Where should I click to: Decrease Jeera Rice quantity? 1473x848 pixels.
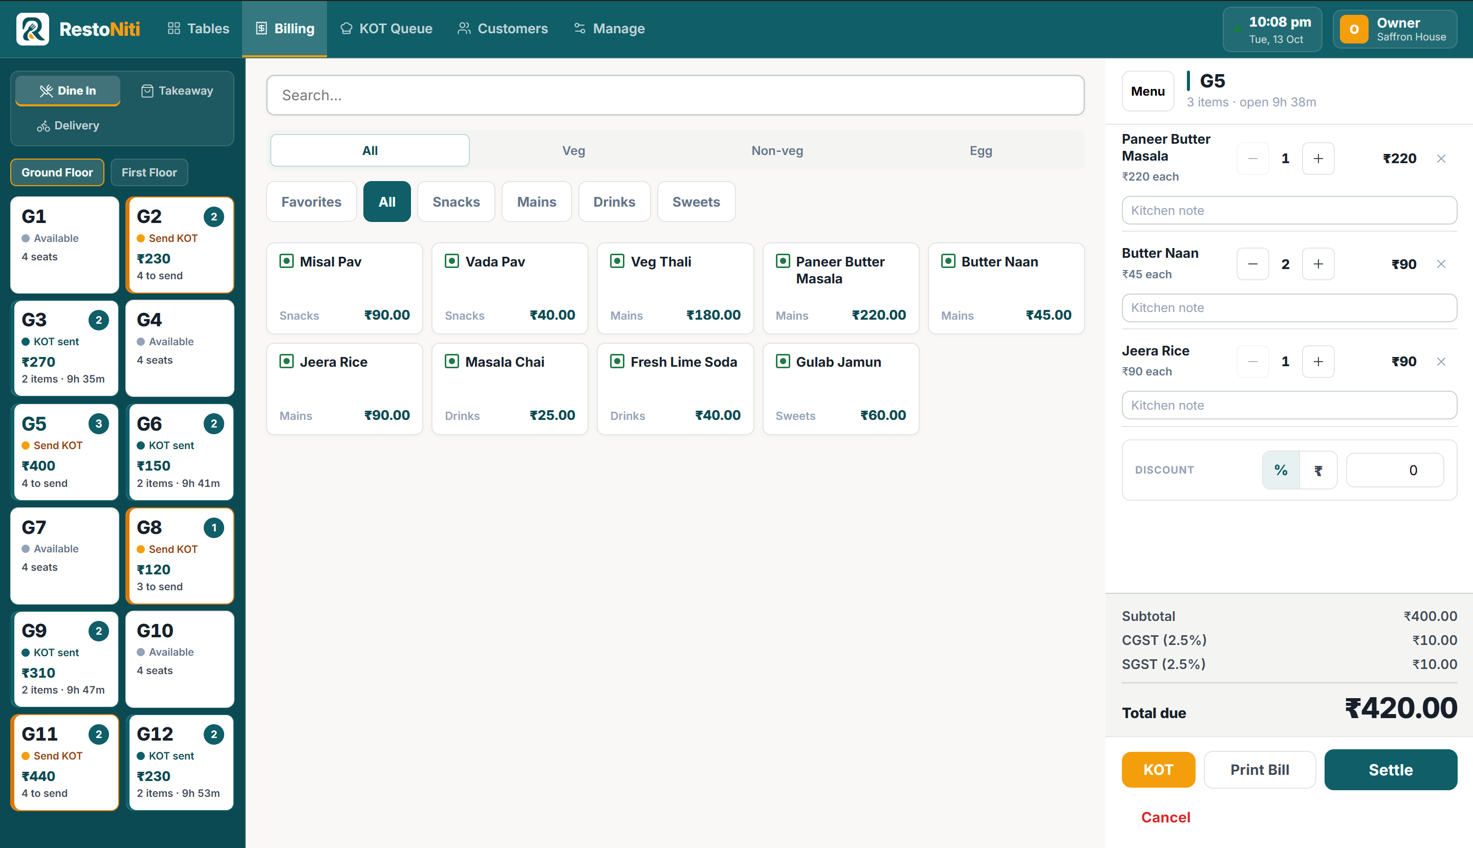(1253, 362)
